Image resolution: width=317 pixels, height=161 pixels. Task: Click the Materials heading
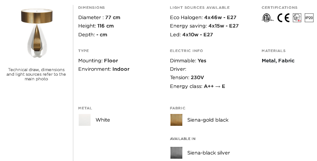coord(274,51)
